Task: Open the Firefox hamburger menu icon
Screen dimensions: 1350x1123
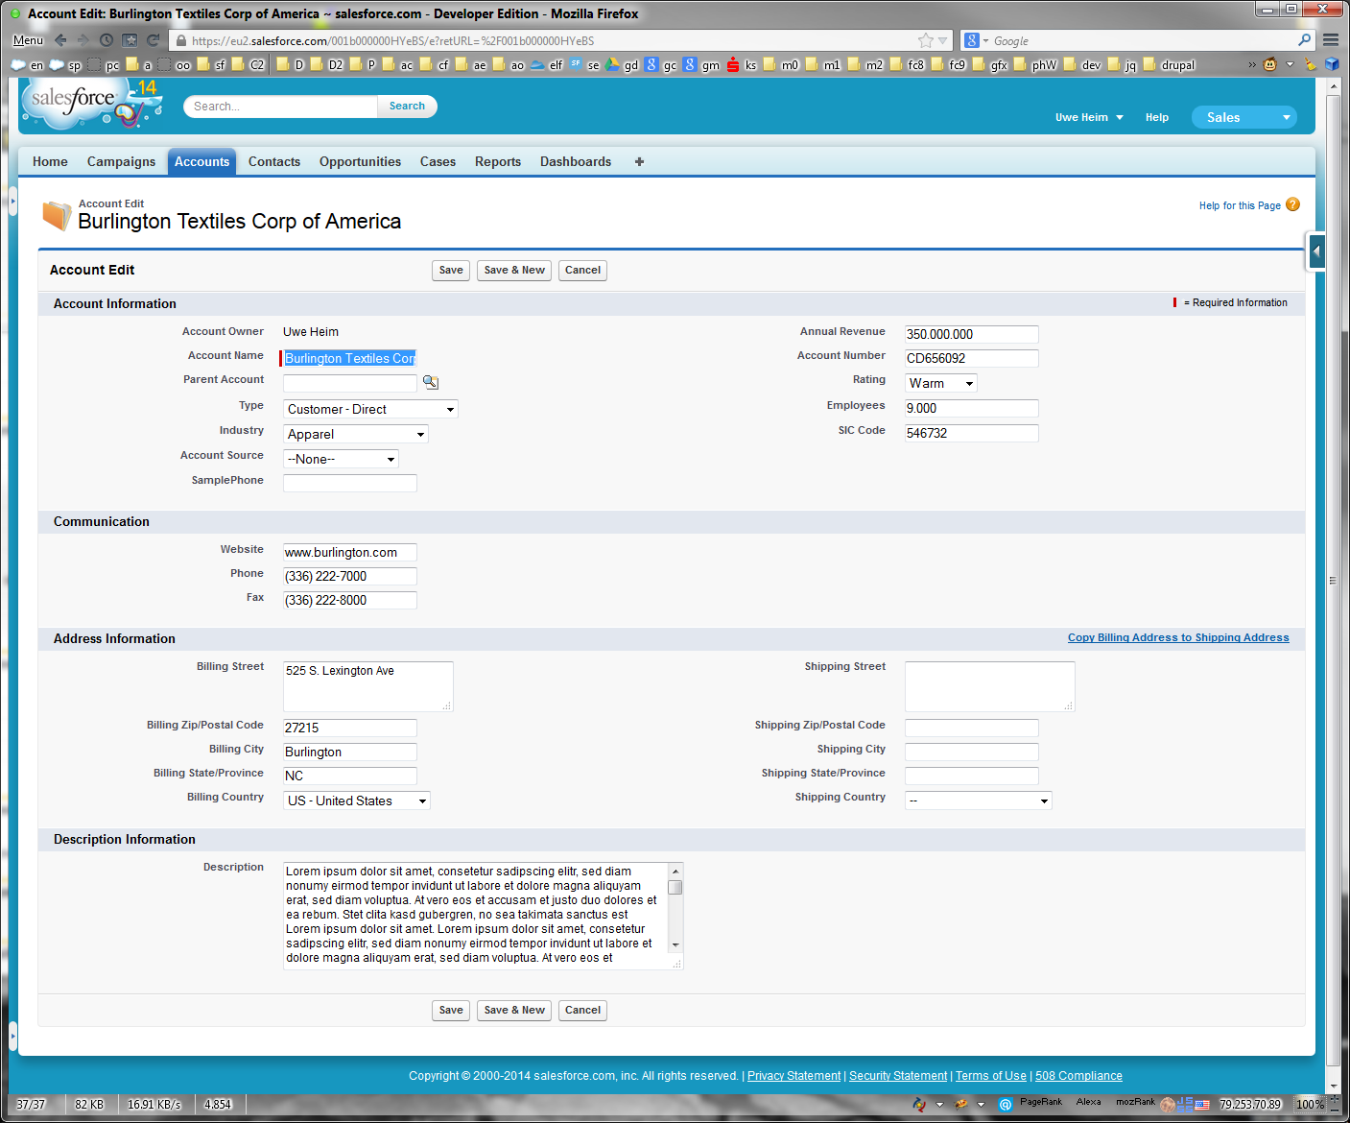Action: click(1331, 40)
